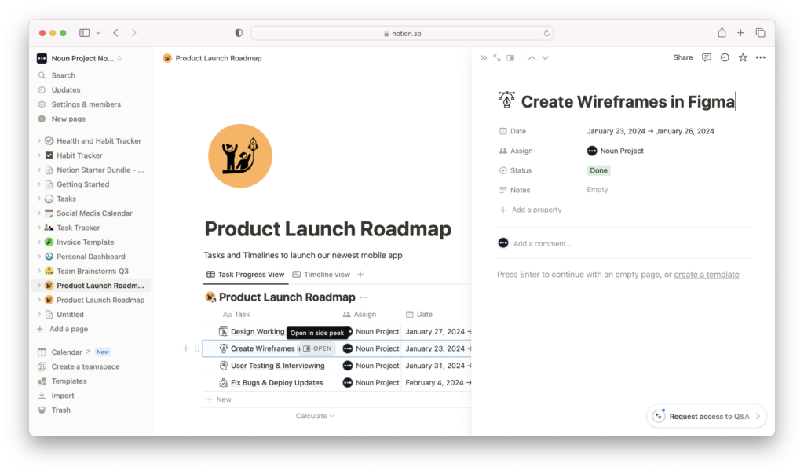Image resolution: width=804 pixels, height=474 pixels.
Task: Open Team Brainstorm: Q3 page
Action: coord(93,271)
